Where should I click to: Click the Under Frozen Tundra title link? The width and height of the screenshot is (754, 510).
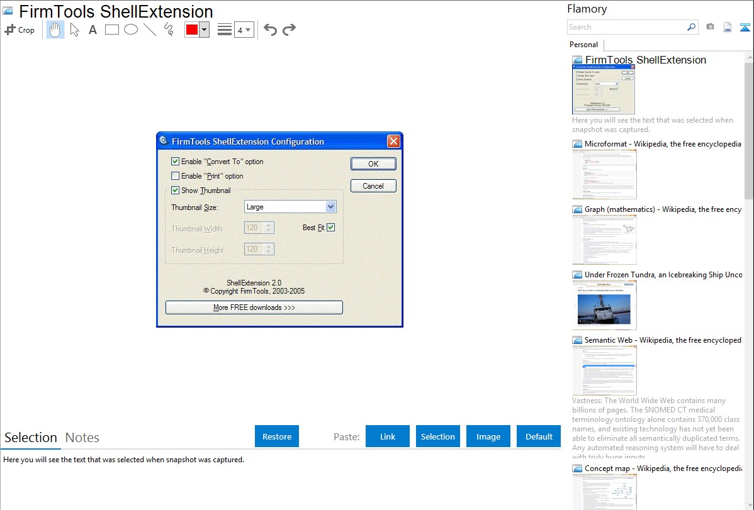663,274
